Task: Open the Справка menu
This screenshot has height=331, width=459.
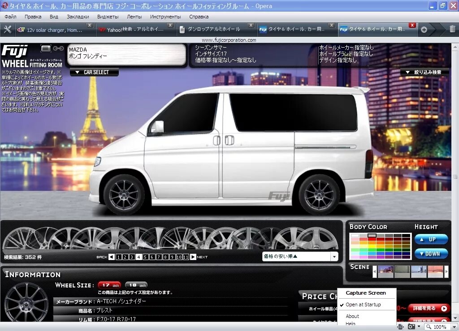Action: pyautogui.click(x=199, y=17)
